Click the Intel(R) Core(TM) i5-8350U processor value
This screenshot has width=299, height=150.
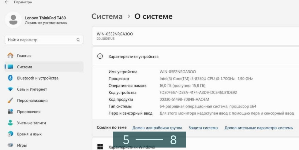pyautogui.click(x=206, y=79)
